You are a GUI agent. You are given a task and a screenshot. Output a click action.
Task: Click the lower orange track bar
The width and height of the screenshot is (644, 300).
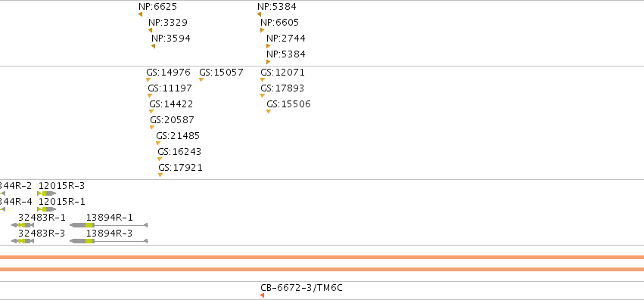coord(322,269)
